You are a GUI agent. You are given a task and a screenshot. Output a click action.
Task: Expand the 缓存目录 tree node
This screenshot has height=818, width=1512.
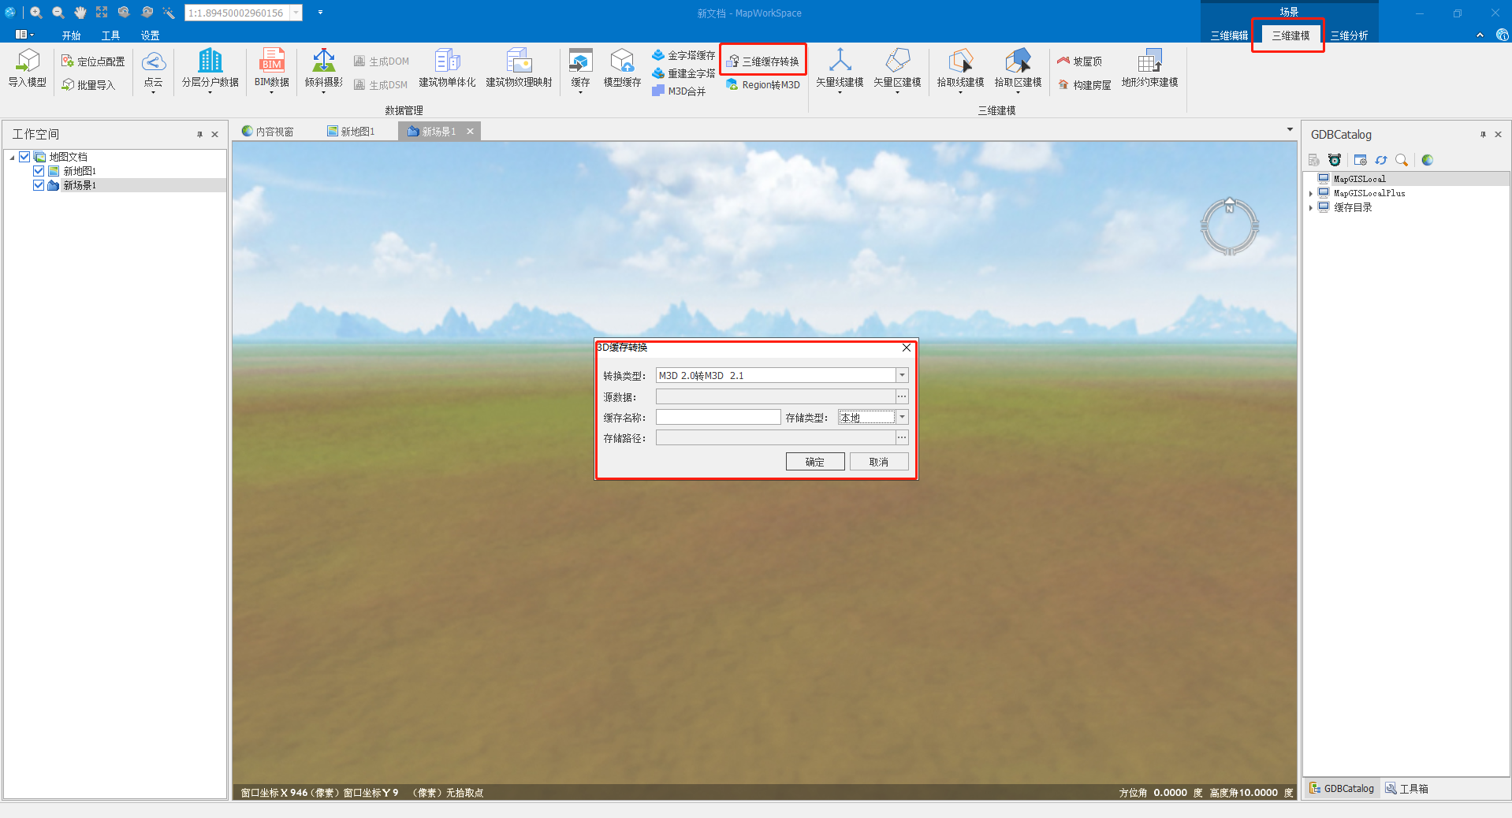point(1310,208)
